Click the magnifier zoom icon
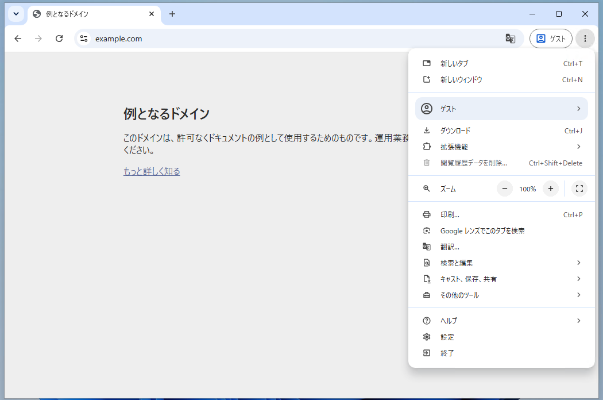 click(427, 189)
